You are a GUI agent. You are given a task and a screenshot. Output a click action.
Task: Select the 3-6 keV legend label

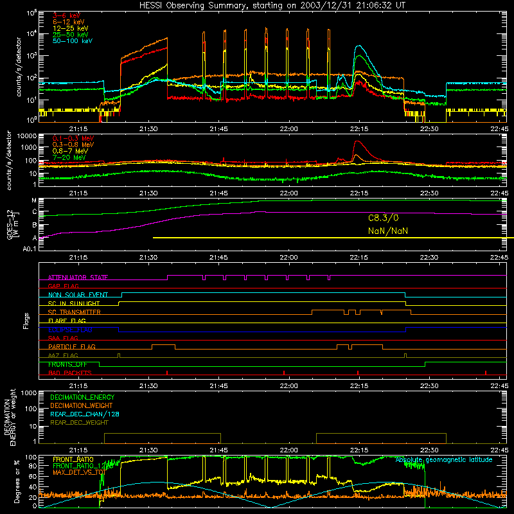point(66,15)
